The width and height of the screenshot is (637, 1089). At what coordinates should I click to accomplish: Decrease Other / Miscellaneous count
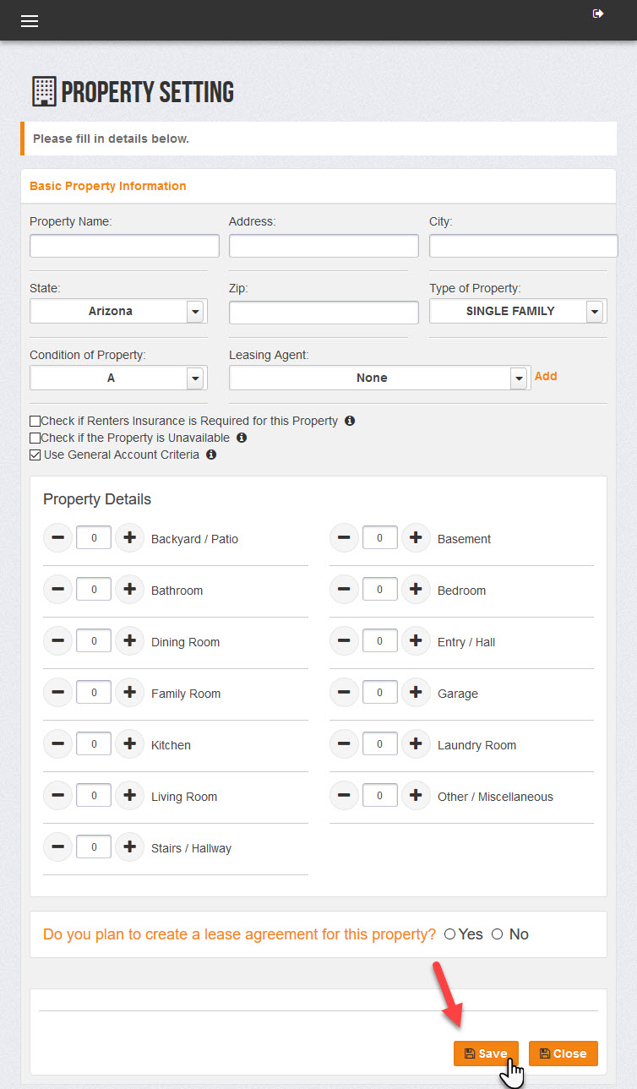coord(344,796)
